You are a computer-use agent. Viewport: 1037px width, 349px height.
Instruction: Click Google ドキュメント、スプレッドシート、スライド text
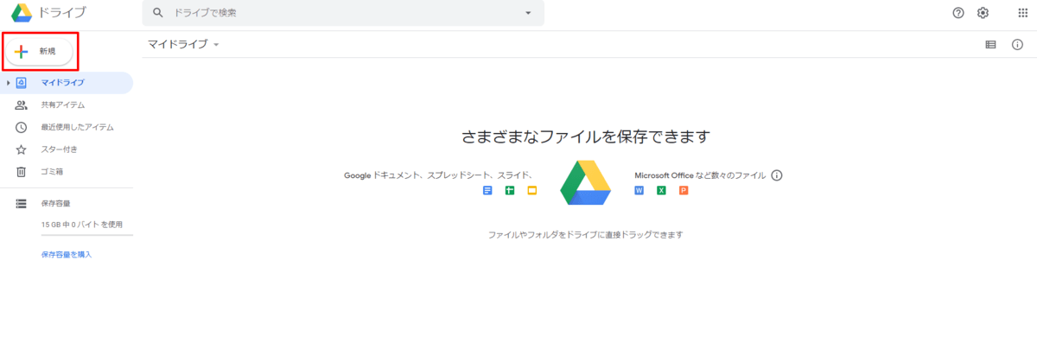(x=438, y=175)
